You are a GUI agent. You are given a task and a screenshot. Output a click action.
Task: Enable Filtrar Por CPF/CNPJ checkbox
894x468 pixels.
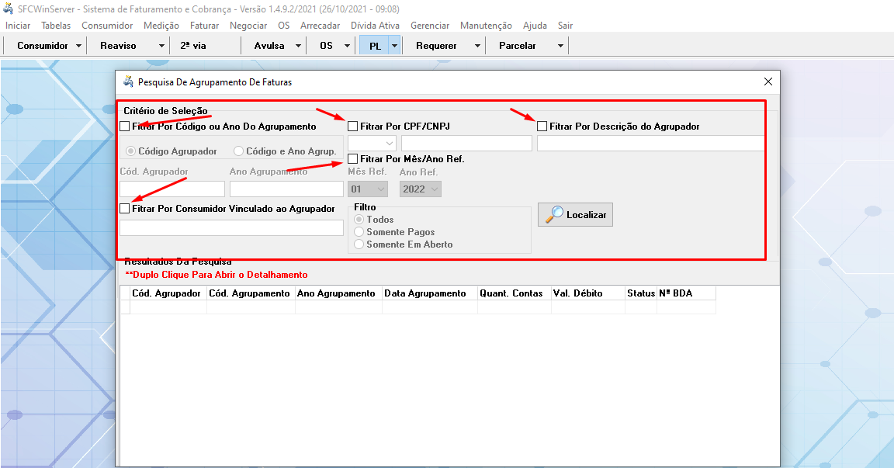[x=353, y=126]
